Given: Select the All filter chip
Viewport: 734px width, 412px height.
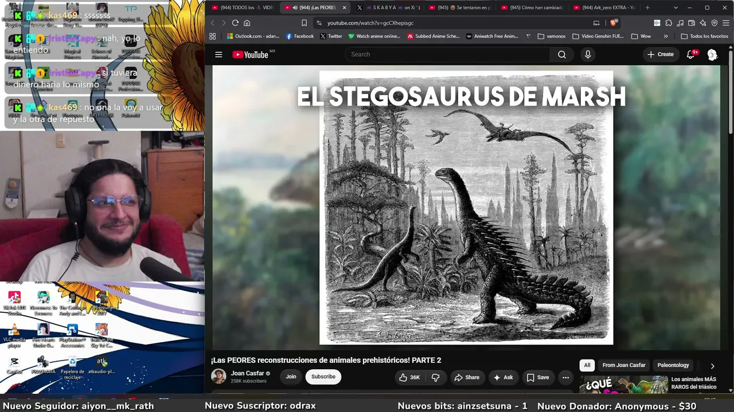Looking at the screenshot, I should click(587, 366).
